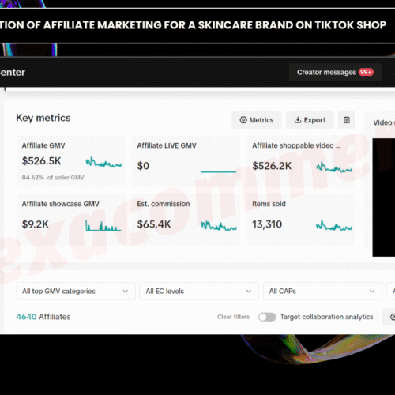Image resolution: width=395 pixels, height=395 pixels.
Task: Toggle Target collaboration analytics switch
Action: pos(267,317)
